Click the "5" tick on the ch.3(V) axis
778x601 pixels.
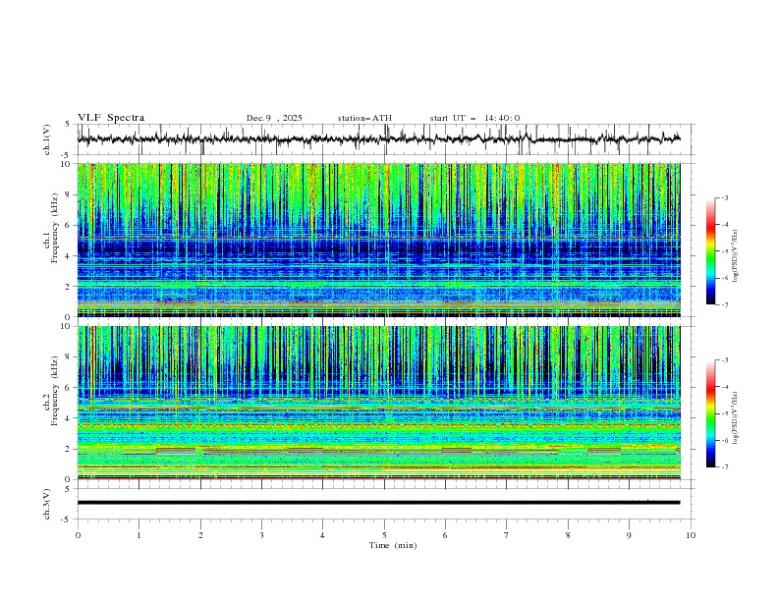click(68, 488)
